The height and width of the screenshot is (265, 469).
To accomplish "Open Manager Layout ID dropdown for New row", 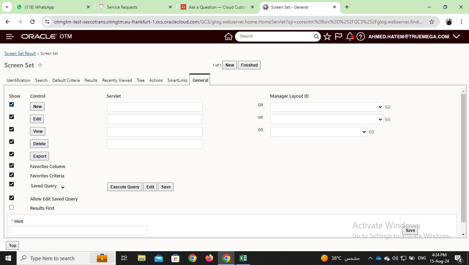I will click(327, 107).
